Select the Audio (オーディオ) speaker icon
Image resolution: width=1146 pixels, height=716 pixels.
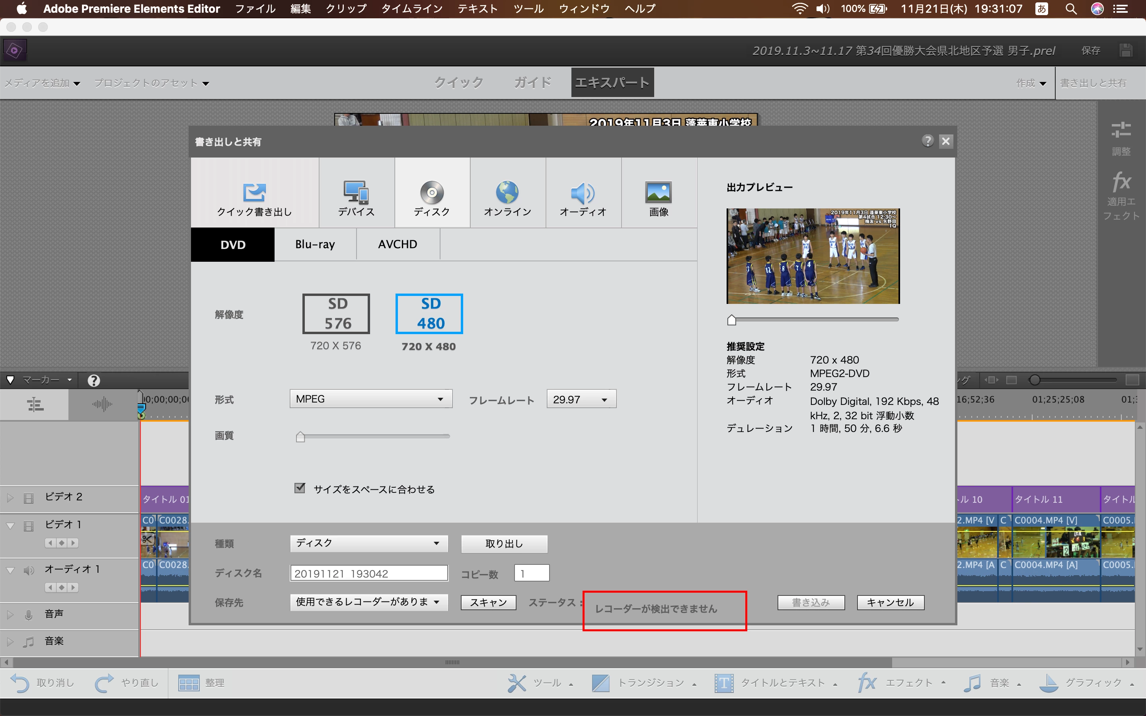click(583, 193)
